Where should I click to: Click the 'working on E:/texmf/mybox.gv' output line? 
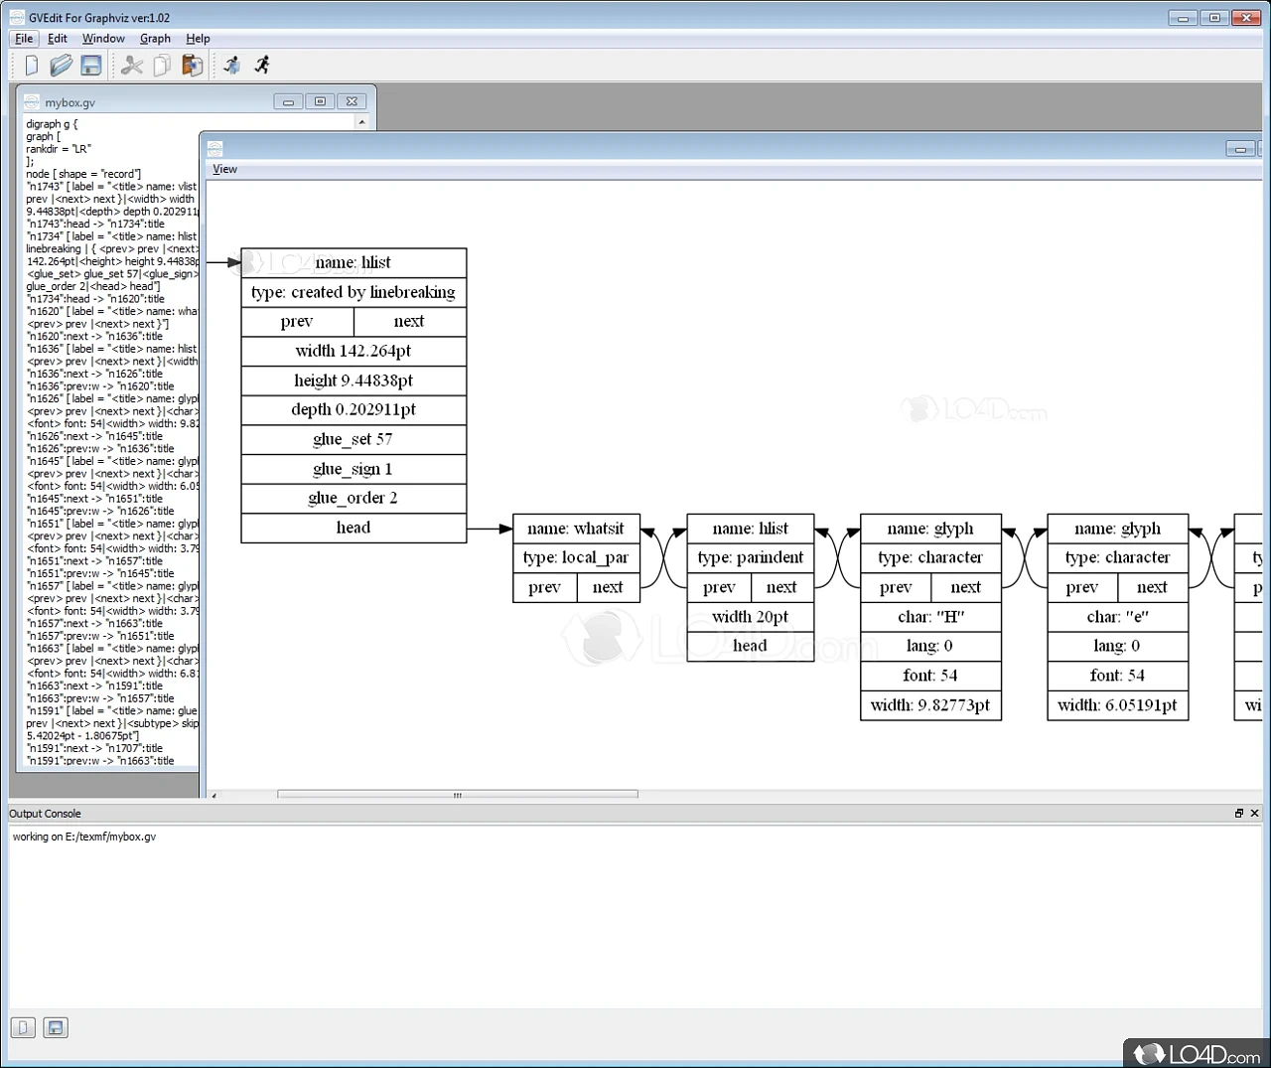click(83, 837)
